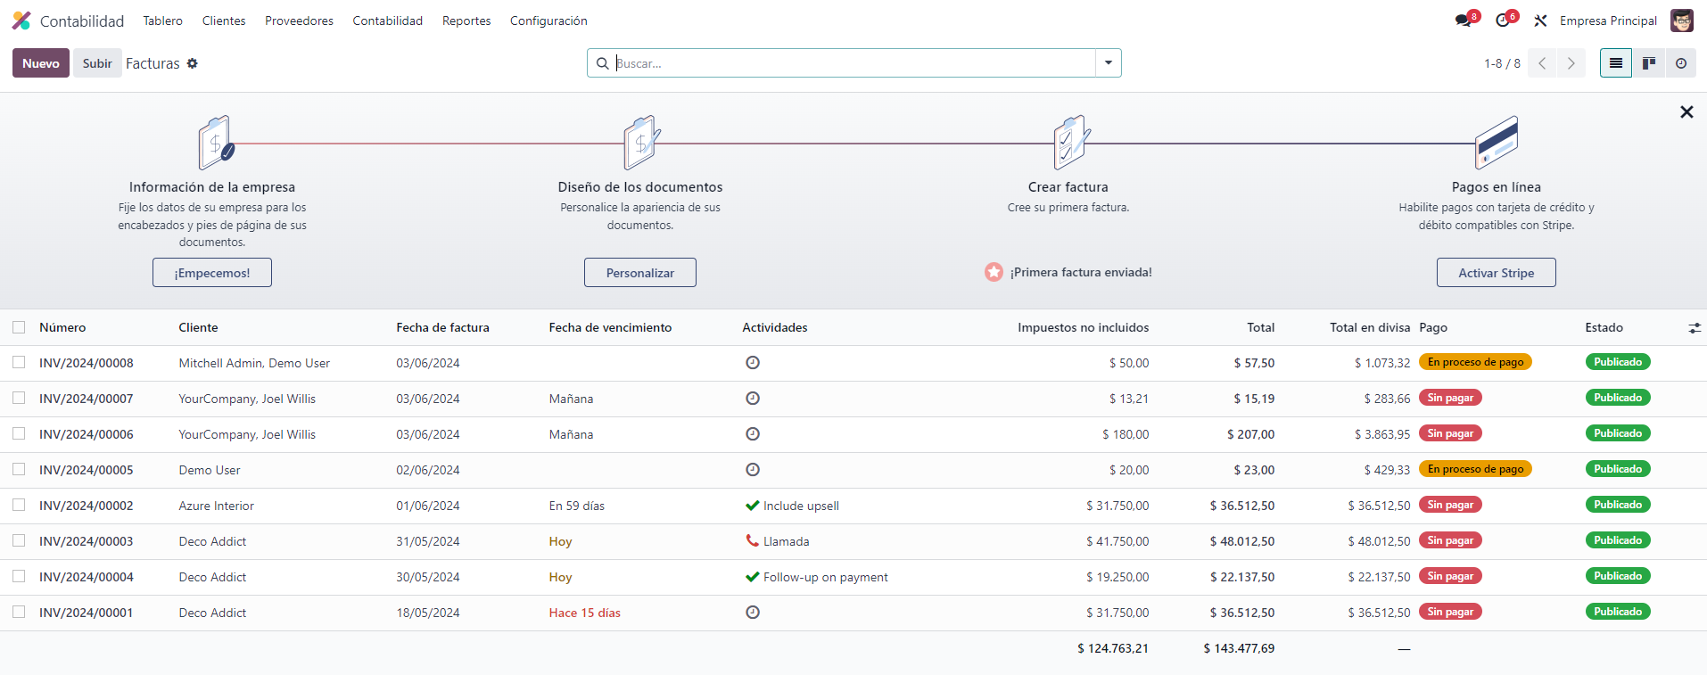Open the user avatar menu
The width and height of the screenshot is (1707, 675).
1681,21
